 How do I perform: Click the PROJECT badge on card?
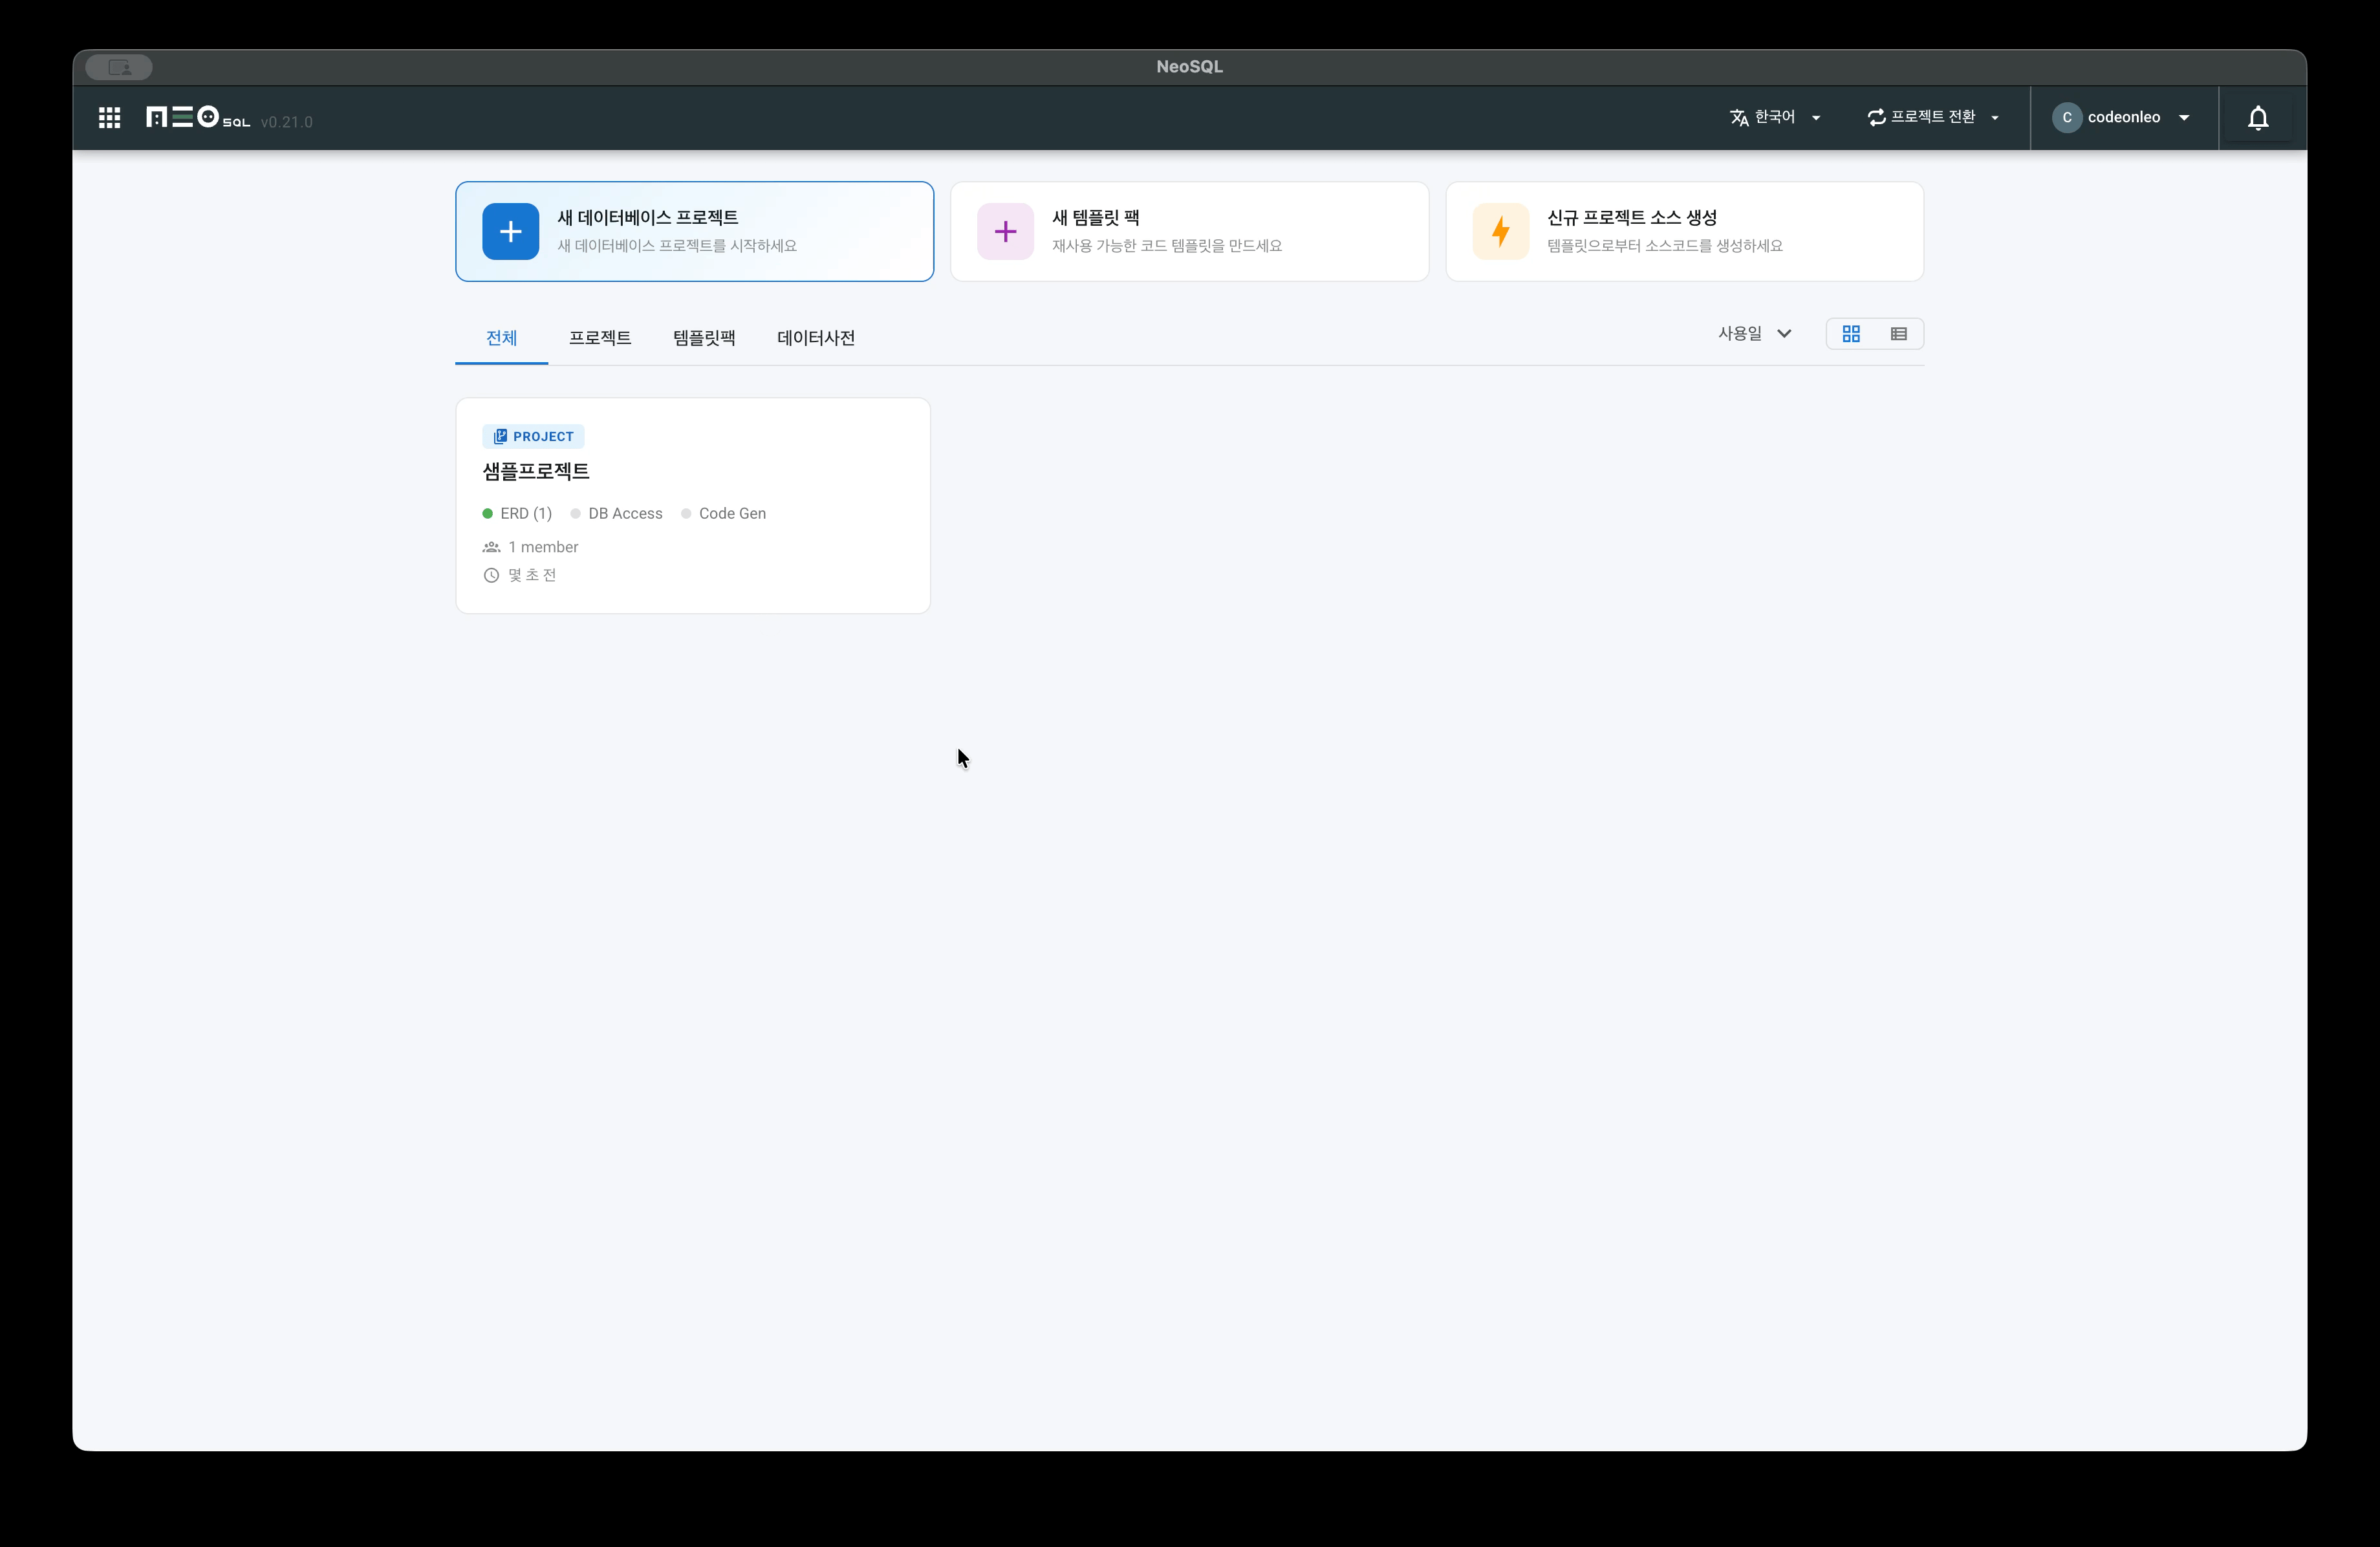533,437
